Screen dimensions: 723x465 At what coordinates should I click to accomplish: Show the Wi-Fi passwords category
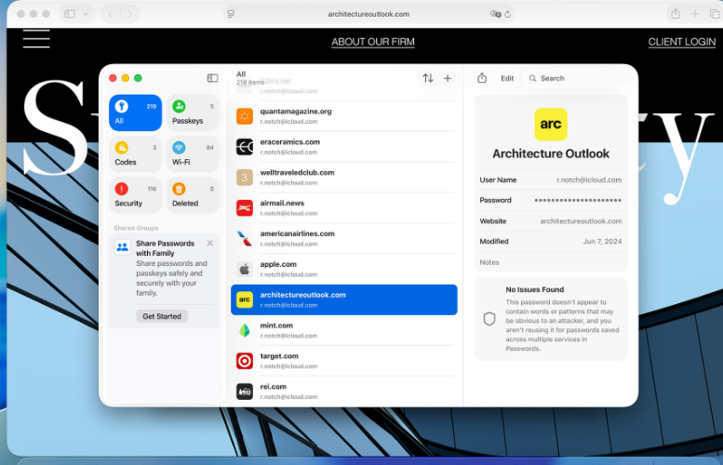coord(193,154)
